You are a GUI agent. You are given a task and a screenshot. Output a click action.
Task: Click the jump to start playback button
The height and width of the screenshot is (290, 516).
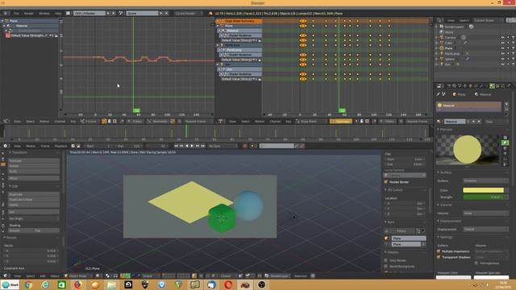pos(176,146)
